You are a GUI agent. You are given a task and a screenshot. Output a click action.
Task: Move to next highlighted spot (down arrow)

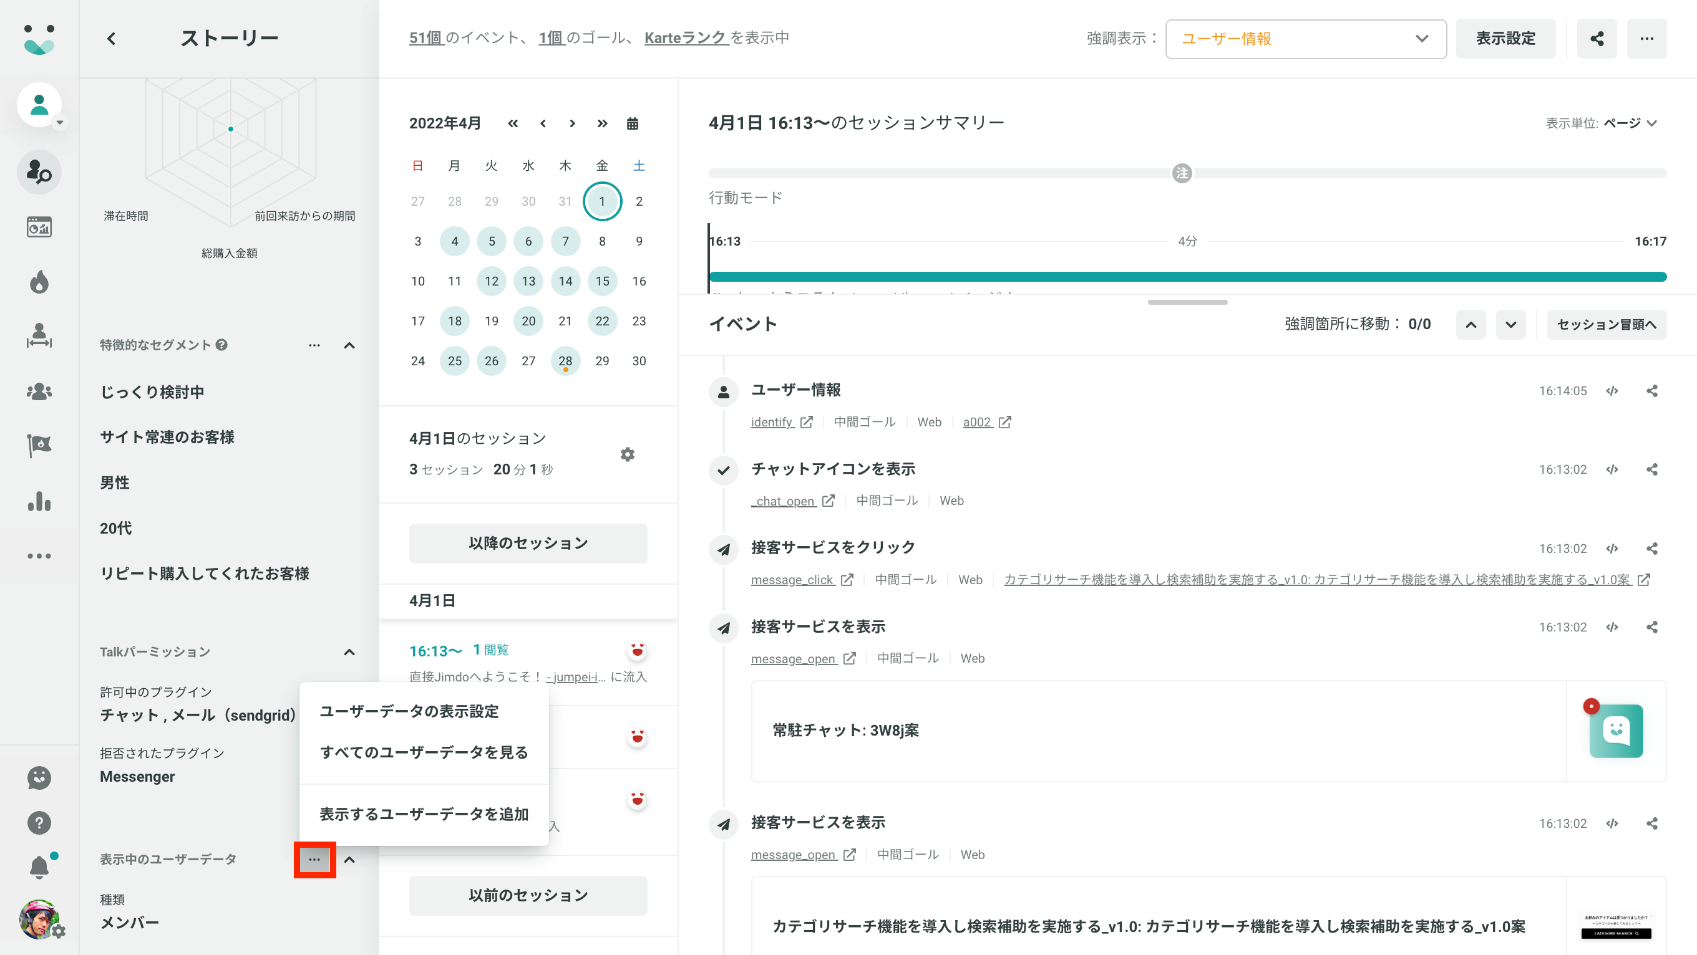[x=1510, y=325]
